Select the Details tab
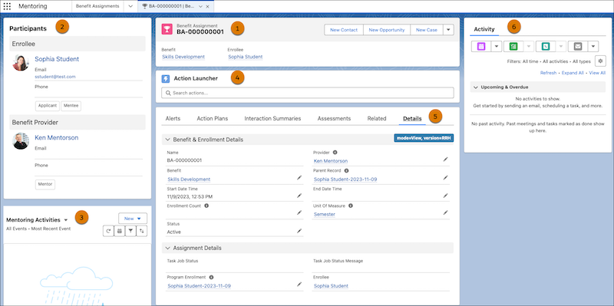The image size is (614, 306). click(412, 119)
